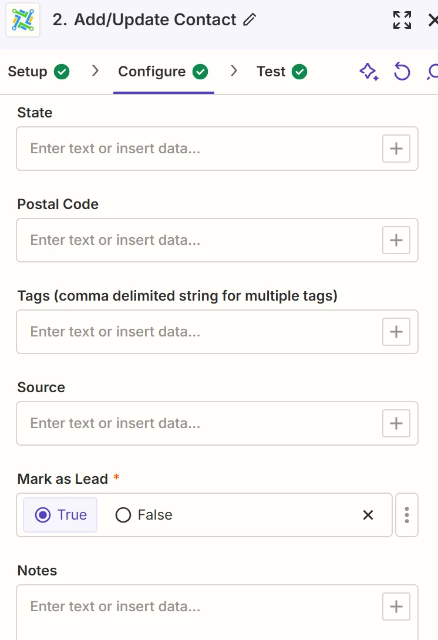
Task: Expand the step panel to full screen
Action: [x=402, y=20]
